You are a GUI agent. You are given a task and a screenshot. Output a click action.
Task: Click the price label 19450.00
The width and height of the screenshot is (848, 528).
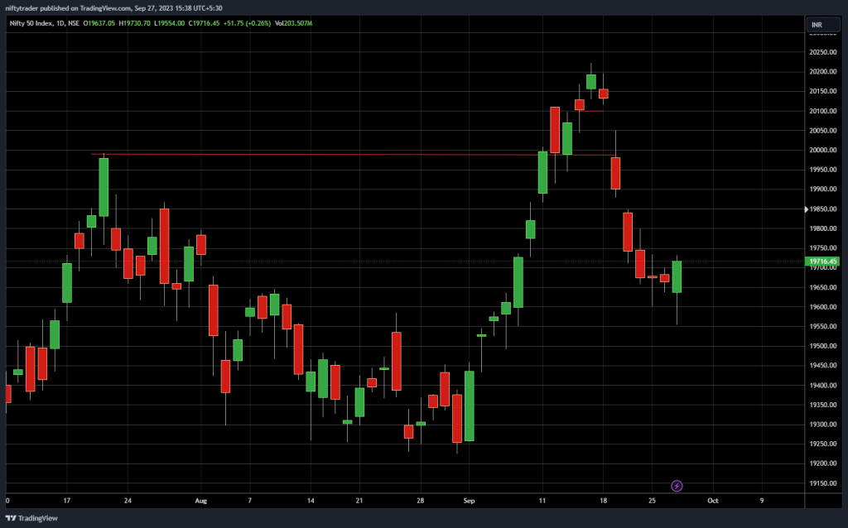click(822, 366)
